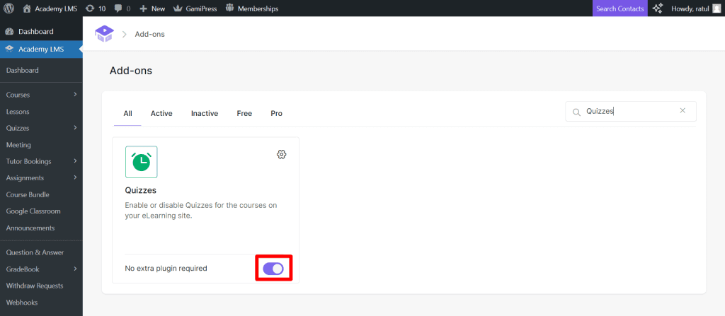Clear the search field with X icon
Screen dimensions: 725x316
[x=683, y=111]
